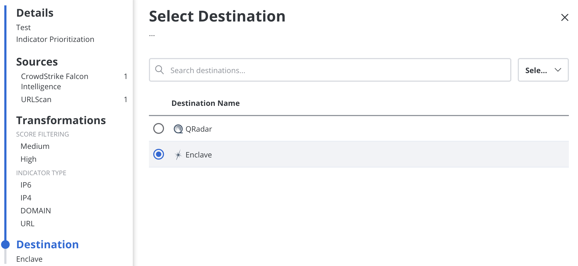Click the ellipsis under Select Destination
The width and height of the screenshot is (578, 266).
pos(152,35)
